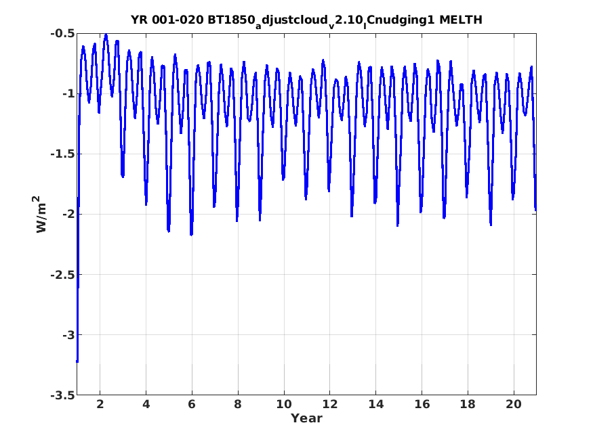Click the x-axis tick label 20
The width and height of the screenshot is (593, 444).
pyautogui.click(x=514, y=404)
